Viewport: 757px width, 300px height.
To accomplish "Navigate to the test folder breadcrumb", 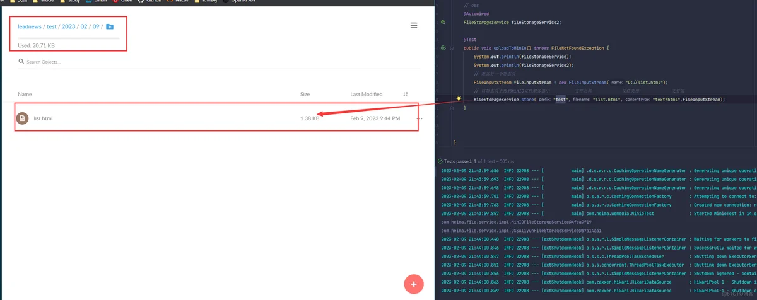I will tap(52, 26).
